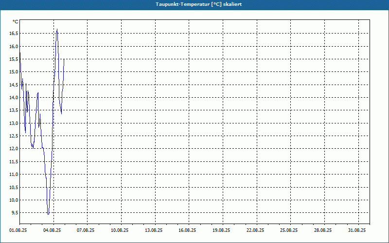Click the 9,5 y-axis value
This screenshot has width=389, height=243.
15,213
